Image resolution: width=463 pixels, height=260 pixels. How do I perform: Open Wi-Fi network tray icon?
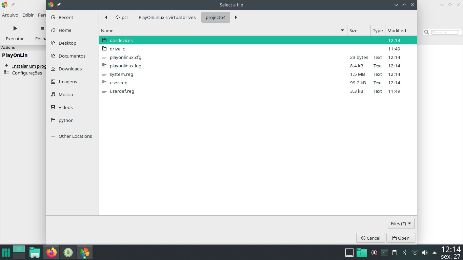point(415,253)
